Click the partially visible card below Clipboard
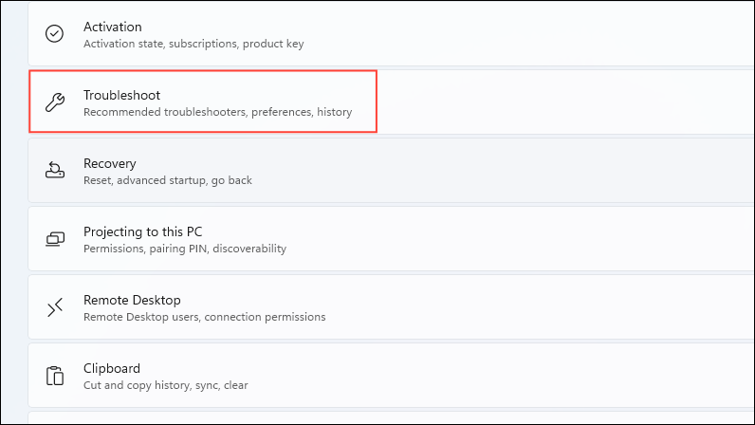 click(379, 417)
